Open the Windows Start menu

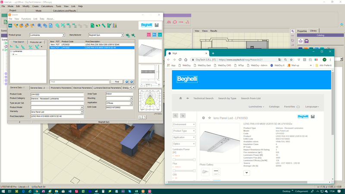tap(3, 191)
